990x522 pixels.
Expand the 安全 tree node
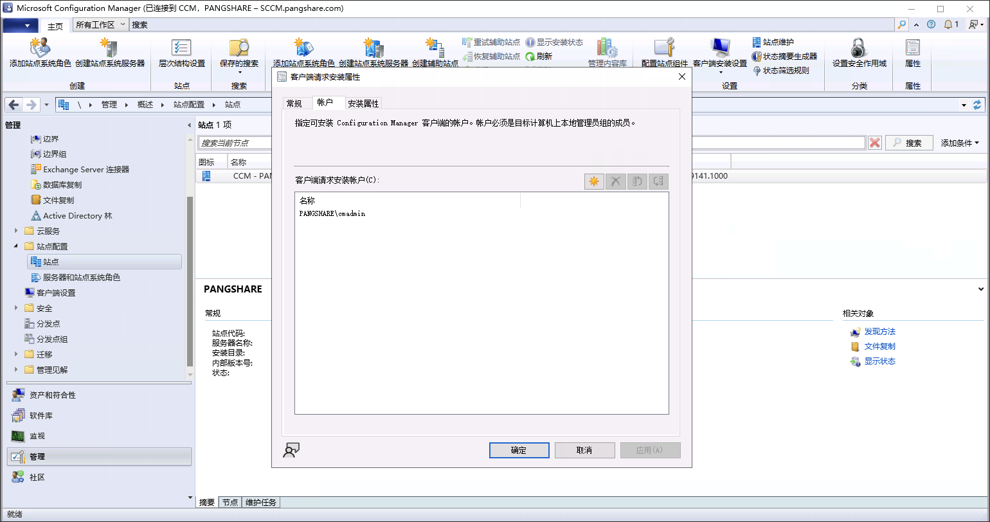point(16,308)
